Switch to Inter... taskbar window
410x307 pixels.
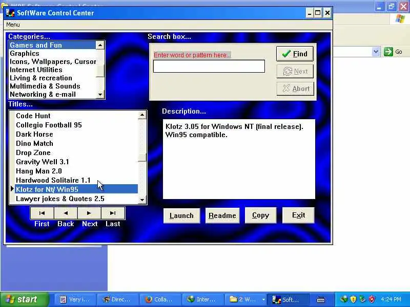pyautogui.click(x=202, y=299)
